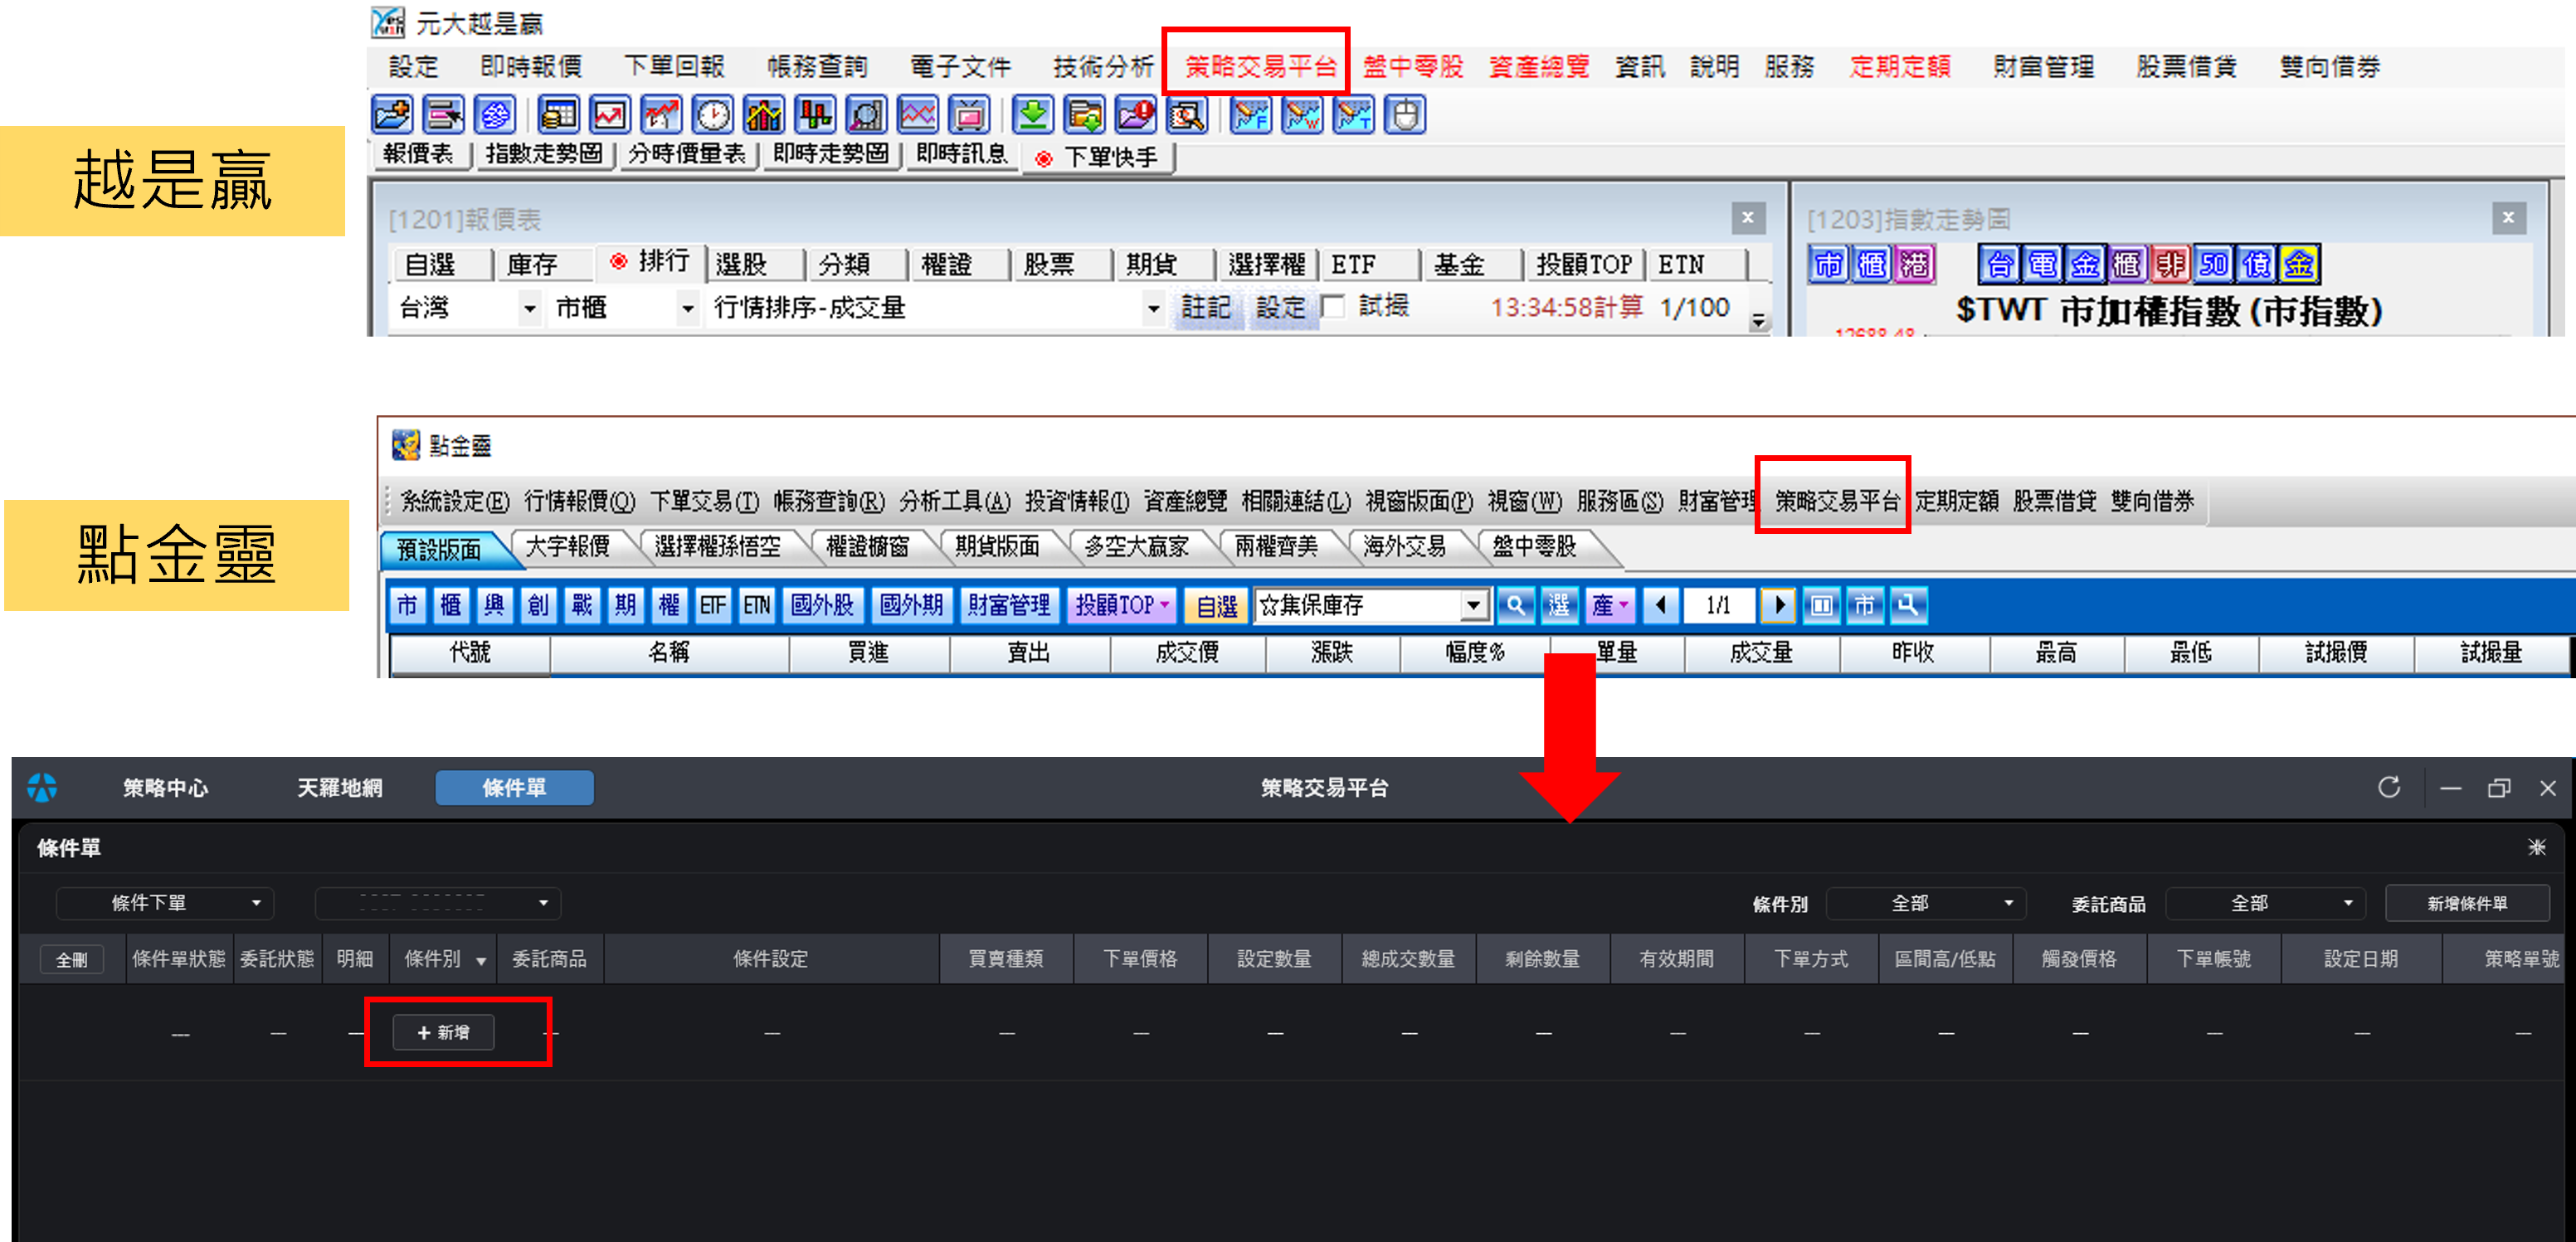Click the clock toolbar icon

point(713,115)
